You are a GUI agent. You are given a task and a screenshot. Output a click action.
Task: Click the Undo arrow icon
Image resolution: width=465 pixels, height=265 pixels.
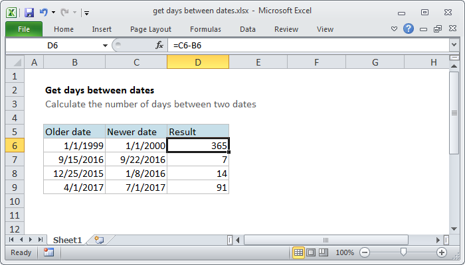pyautogui.click(x=44, y=12)
